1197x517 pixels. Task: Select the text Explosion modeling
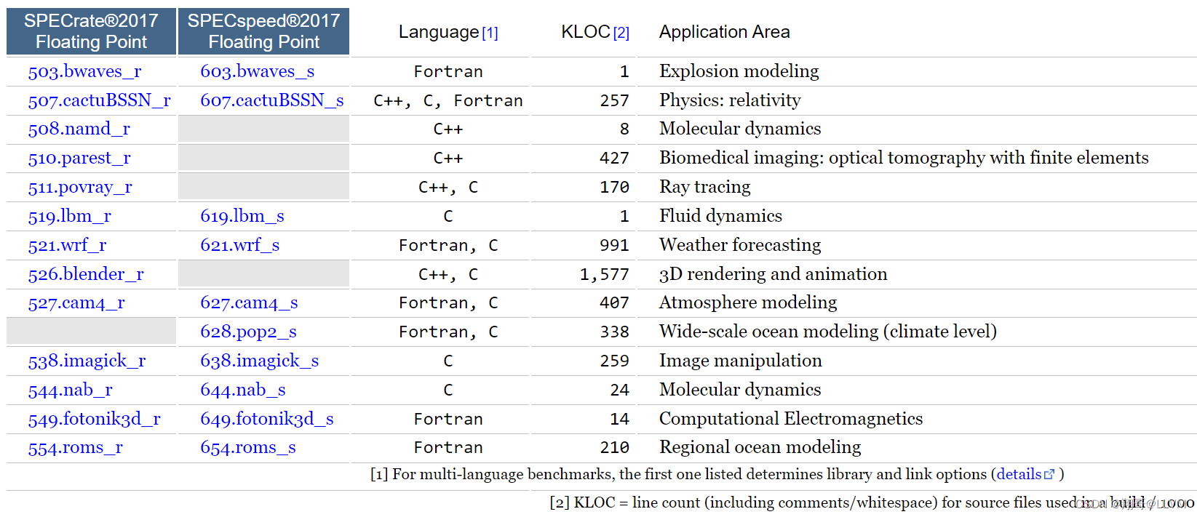[739, 71]
